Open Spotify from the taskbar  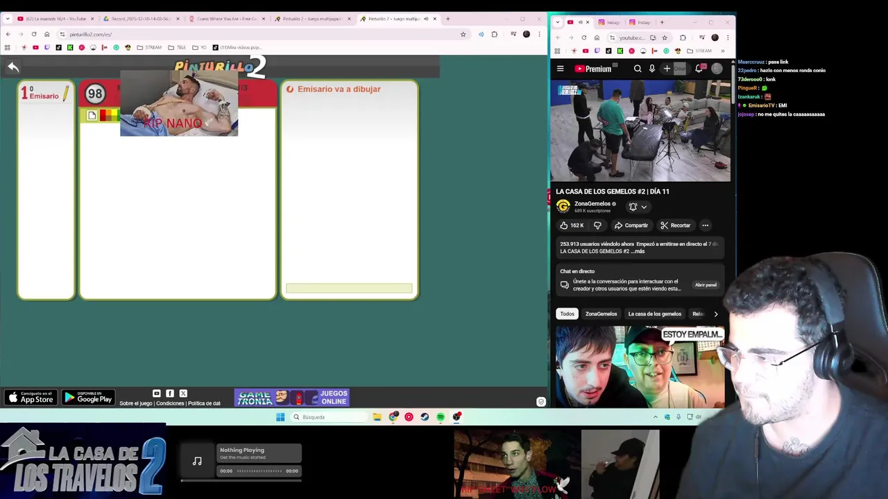point(441,417)
